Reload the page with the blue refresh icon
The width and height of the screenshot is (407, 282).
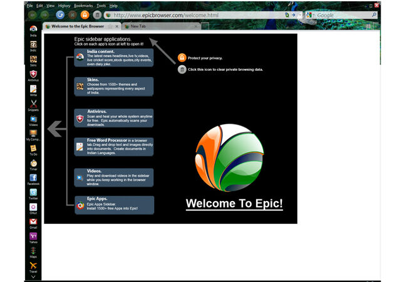[60, 15]
